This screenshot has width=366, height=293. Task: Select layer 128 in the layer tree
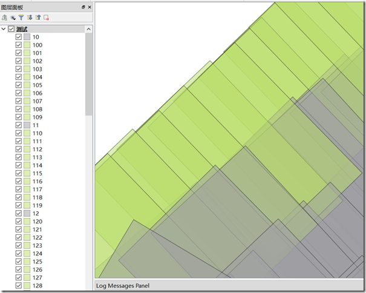[38, 286]
